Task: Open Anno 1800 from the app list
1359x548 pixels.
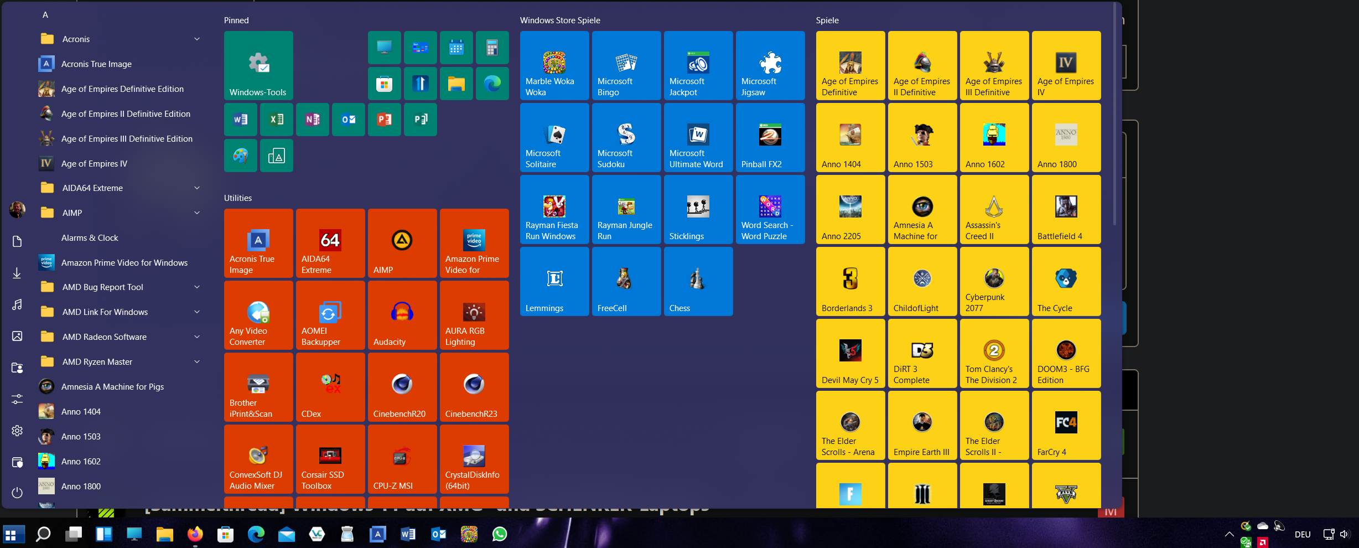Action: coord(121,486)
